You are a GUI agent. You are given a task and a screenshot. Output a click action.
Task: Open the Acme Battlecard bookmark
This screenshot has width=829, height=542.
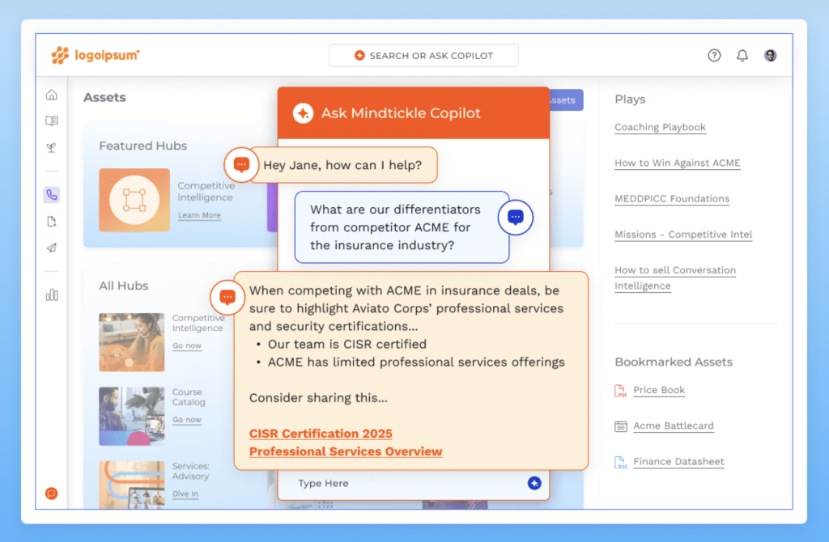pos(673,426)
